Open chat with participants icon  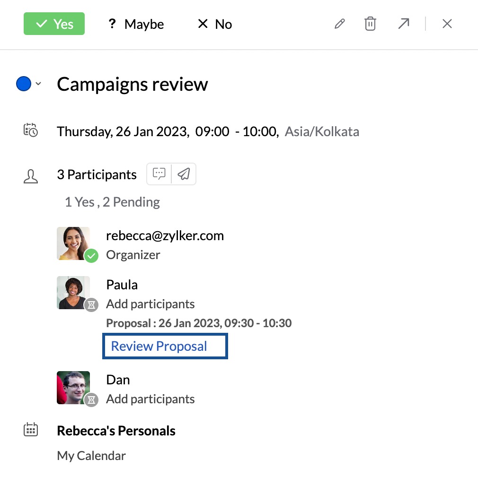pyautogui.click(x=159, y=174)
